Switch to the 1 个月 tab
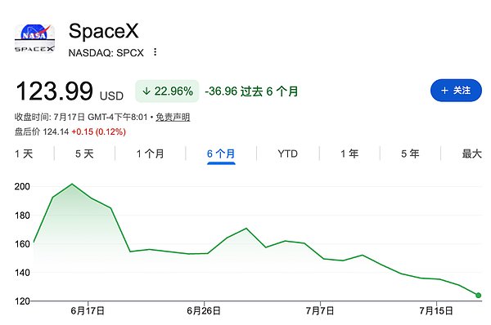The height and width of the screenshot is (325, 491). click(x=151, y=154)
